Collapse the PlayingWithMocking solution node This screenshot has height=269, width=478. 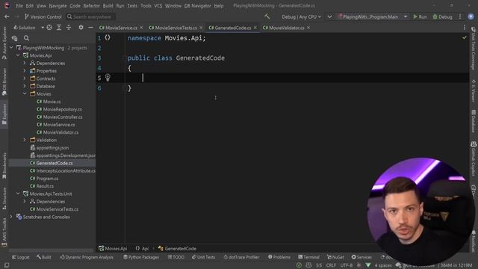click(x=11, y=48)
